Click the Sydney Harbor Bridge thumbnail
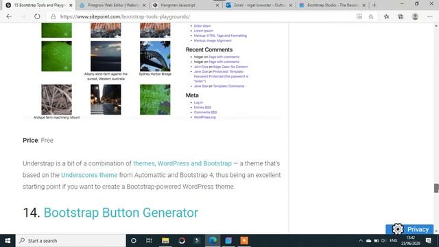The image size is (439, 247). pyautogui.click(x=155, y=56)
